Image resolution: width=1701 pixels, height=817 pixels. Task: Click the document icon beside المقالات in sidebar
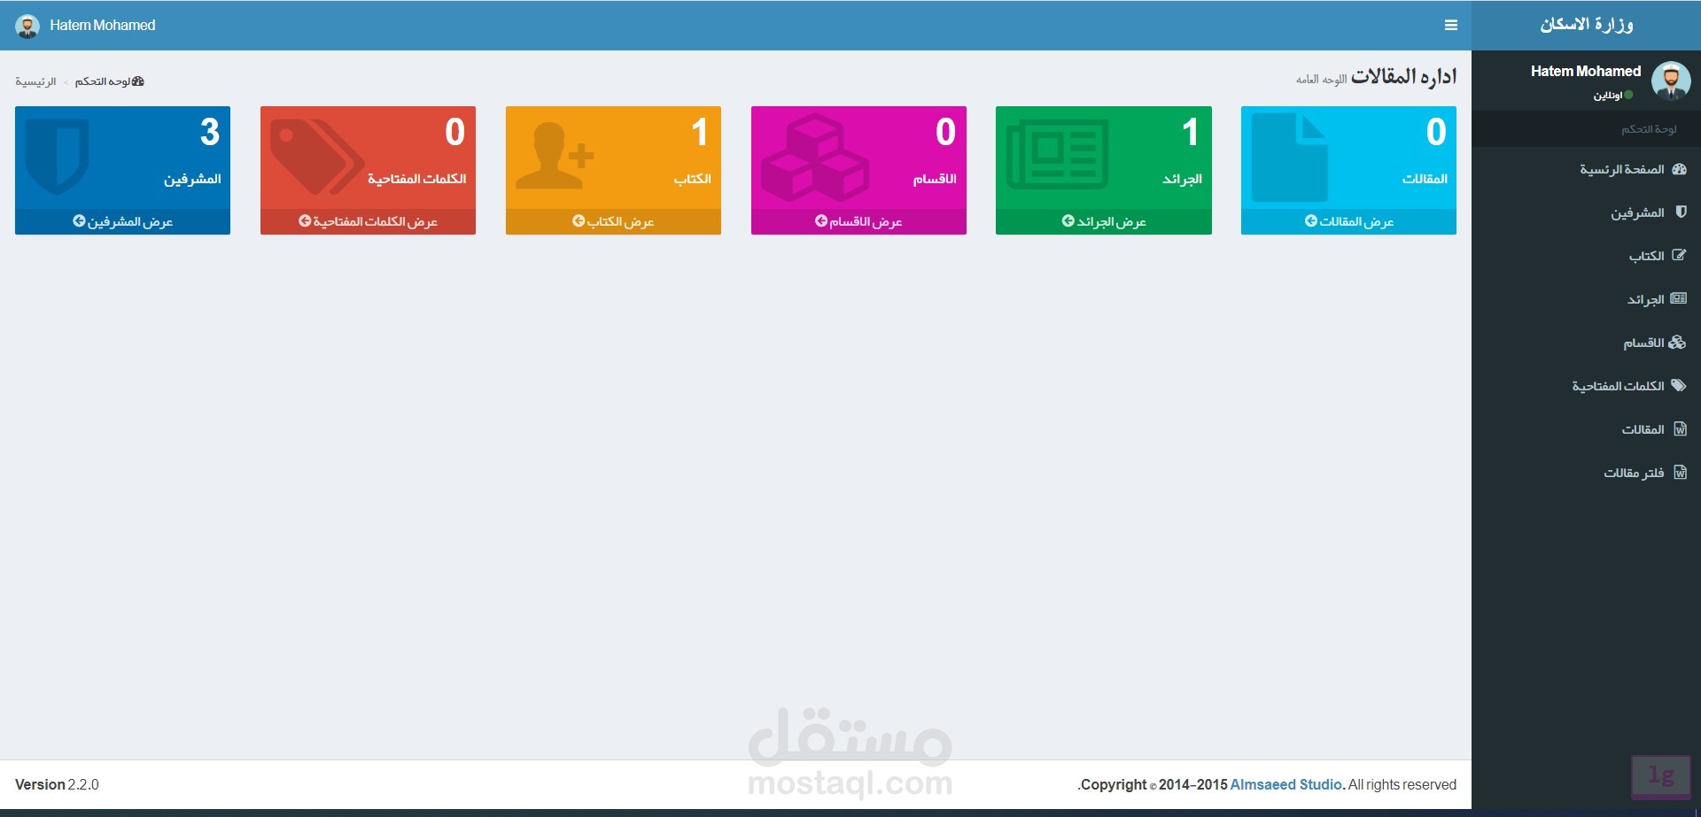[1681, 429]
